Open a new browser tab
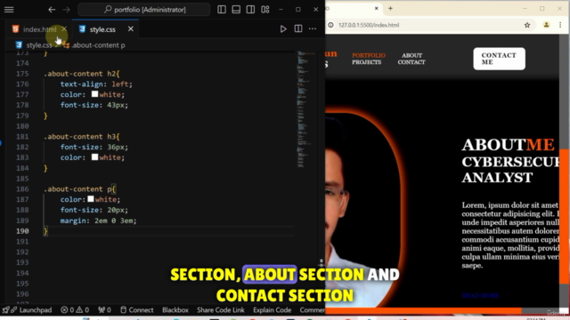 (390, 8)
